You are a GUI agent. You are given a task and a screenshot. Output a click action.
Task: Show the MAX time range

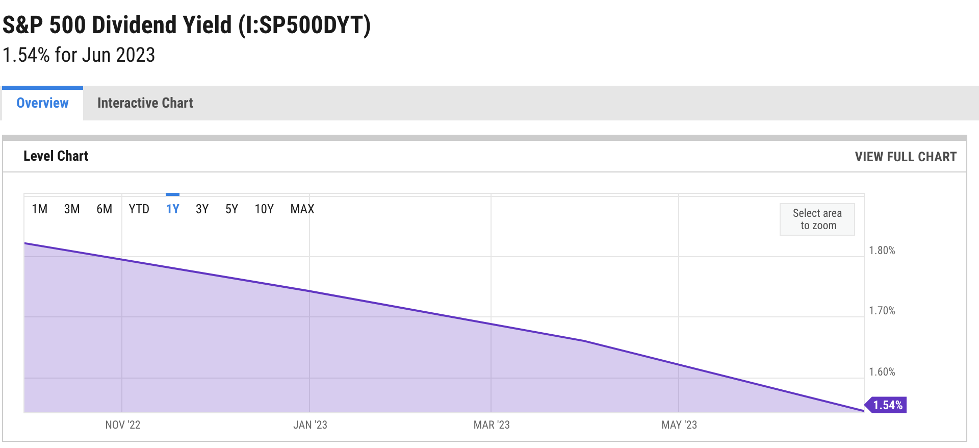pyautogui.click(x=302, y=209)
